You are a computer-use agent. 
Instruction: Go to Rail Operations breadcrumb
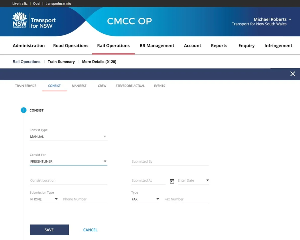click(26, 61)
